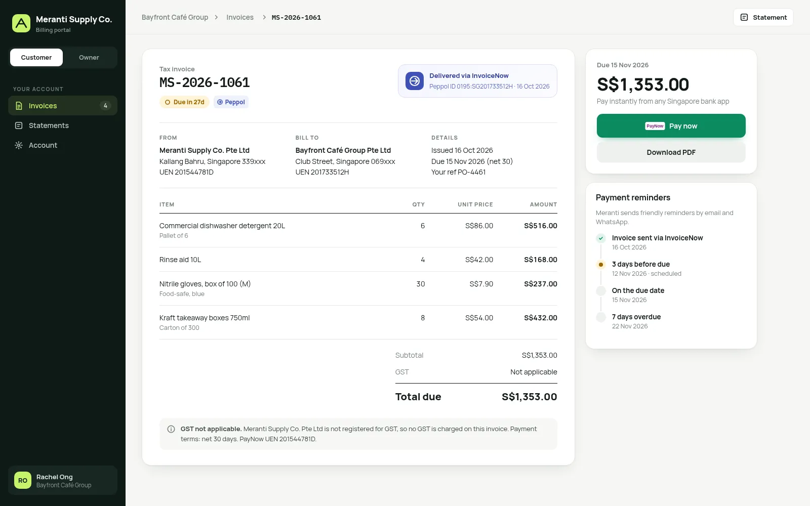Click the green check on invoice sent reminder
The width and height of the screenshot is (810, 506).
click(x=601, y=238)
